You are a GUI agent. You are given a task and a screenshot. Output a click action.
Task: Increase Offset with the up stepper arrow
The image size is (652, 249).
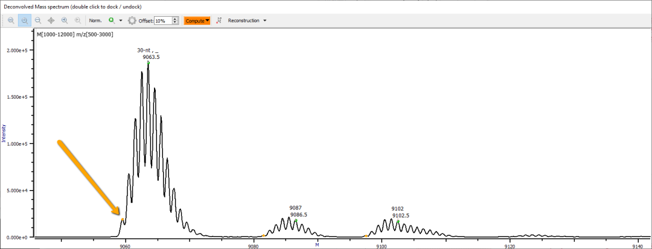176,19
